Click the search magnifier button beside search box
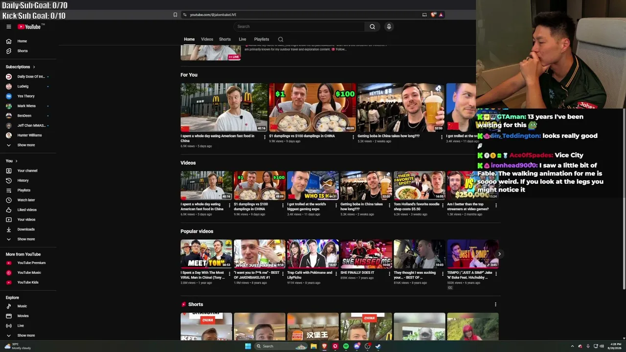Screen dimensions: 626x352 [x=372, y=26]
